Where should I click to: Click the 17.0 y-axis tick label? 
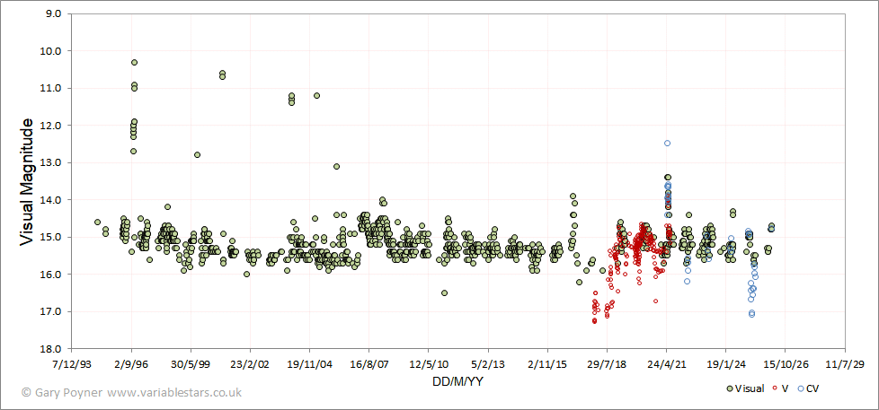pyautogui.click(x=52, y=311)
